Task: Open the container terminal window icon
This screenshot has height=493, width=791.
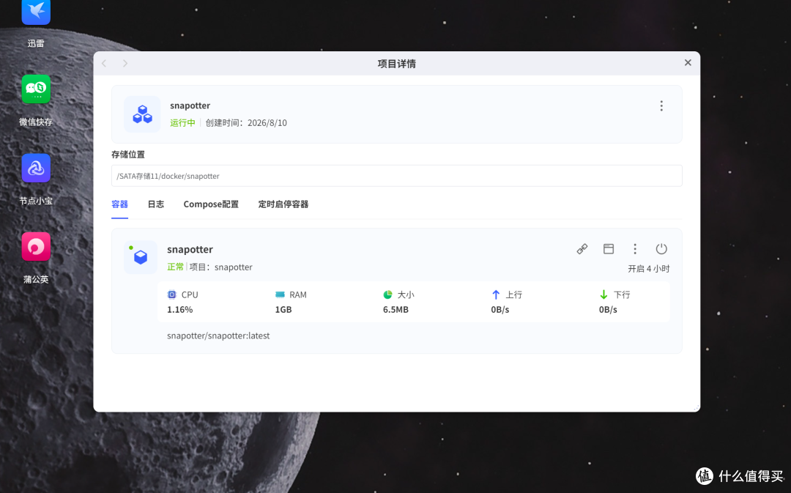Action: point(609,249)
